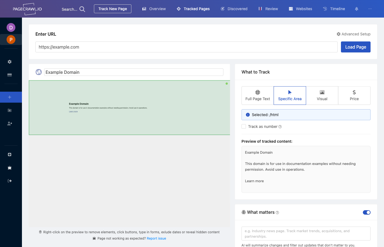Open the notifications bell
This screenshot has height=247, width=384.
click(x=357, y=9)
